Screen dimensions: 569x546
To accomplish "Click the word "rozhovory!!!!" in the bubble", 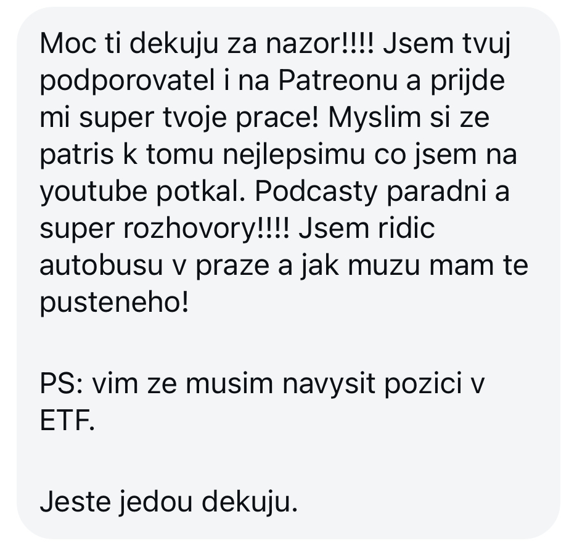I will pos(206,229).
